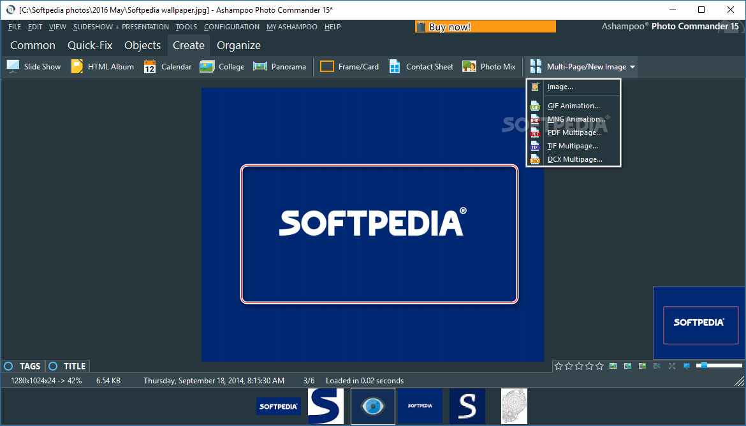Open the Panorama tool
The image size is (746, 426).
pyautogui.click(x=280, y=66)
